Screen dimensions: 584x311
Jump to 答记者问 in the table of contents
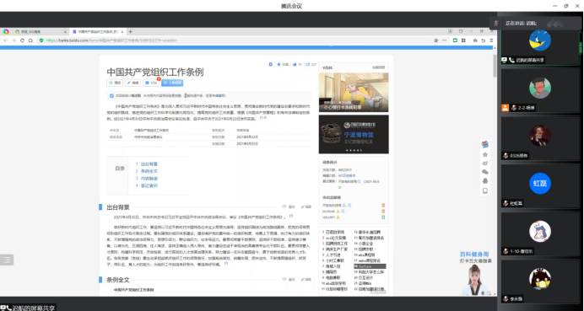point(149,185)
